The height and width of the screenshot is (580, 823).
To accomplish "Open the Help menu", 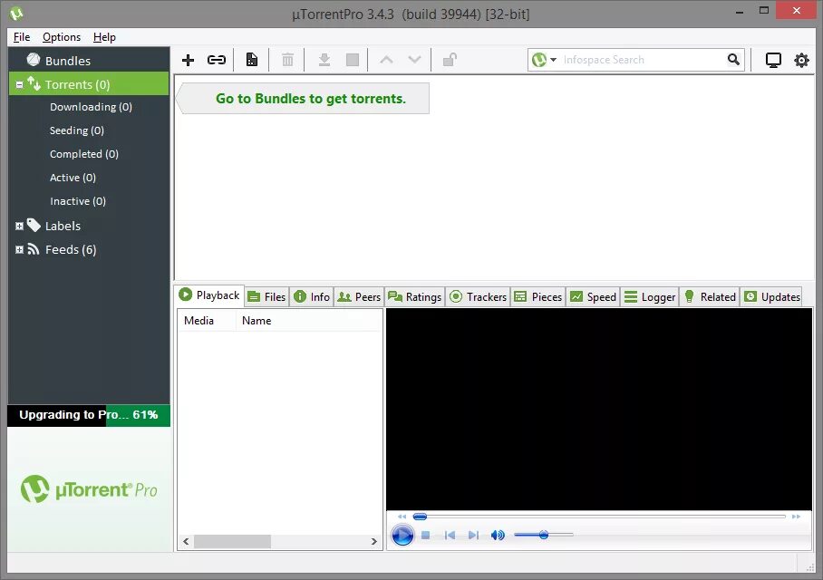I will (x=104, y=37).
